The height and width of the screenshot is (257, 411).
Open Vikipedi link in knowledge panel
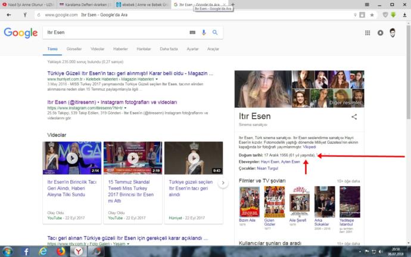(309, 147)
